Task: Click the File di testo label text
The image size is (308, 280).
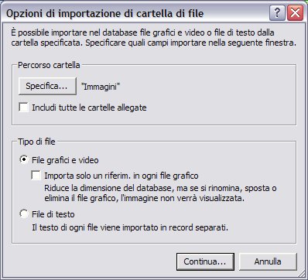Action: pos(53,214)
